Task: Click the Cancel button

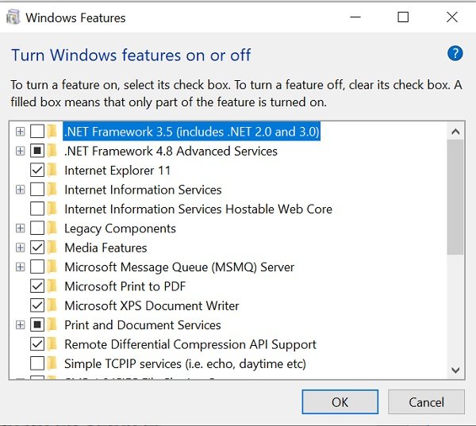Action: [426, 402]
